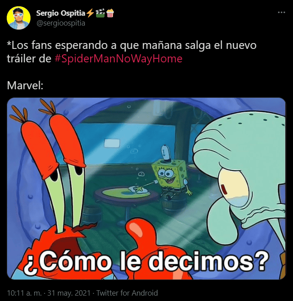
Task: Open the three-dot more options menu
Action: [281, 13]
